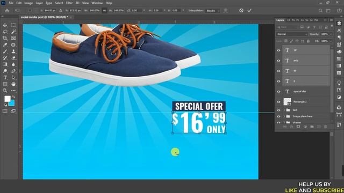Commit the transform with the checkmark
Image resolution: width=344 pixels, height=193 pixels.
coord(249,11)
